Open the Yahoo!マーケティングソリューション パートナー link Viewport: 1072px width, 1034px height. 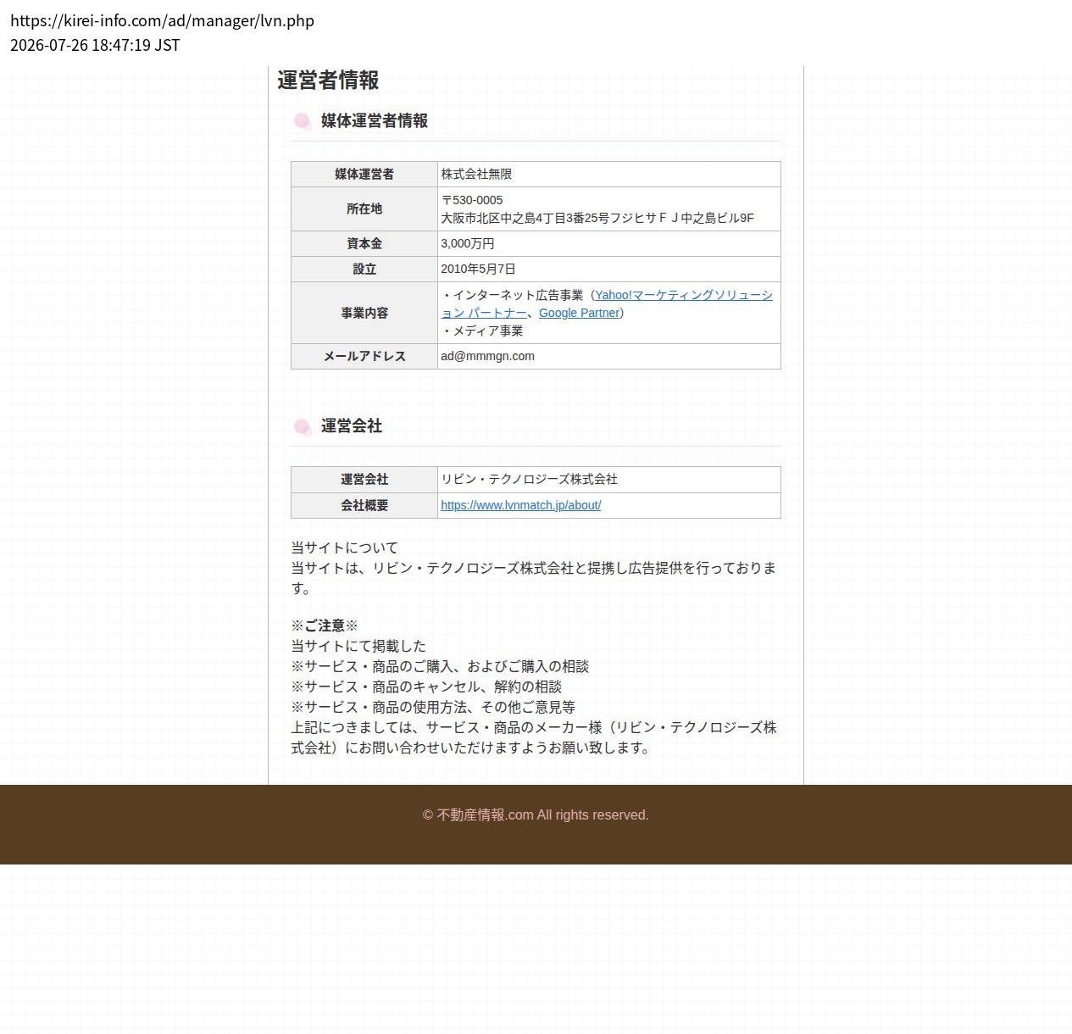tap(683, 295)
